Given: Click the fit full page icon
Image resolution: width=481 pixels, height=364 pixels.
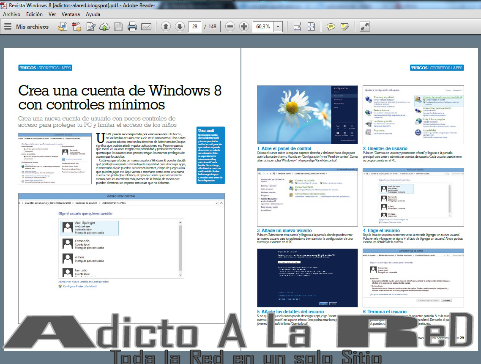Looking at the screenshot, I should click(x=311, y=27).
